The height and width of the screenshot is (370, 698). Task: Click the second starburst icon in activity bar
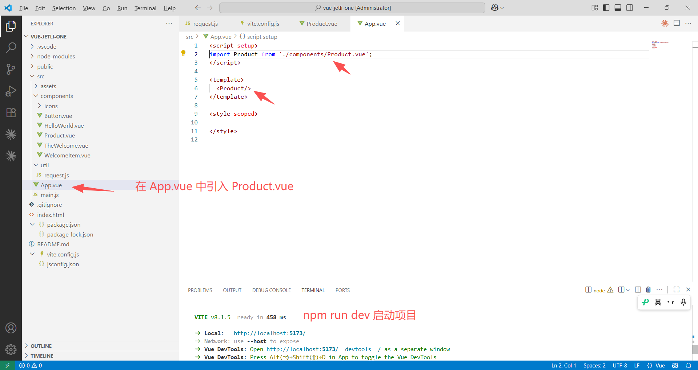coord(11,156)
